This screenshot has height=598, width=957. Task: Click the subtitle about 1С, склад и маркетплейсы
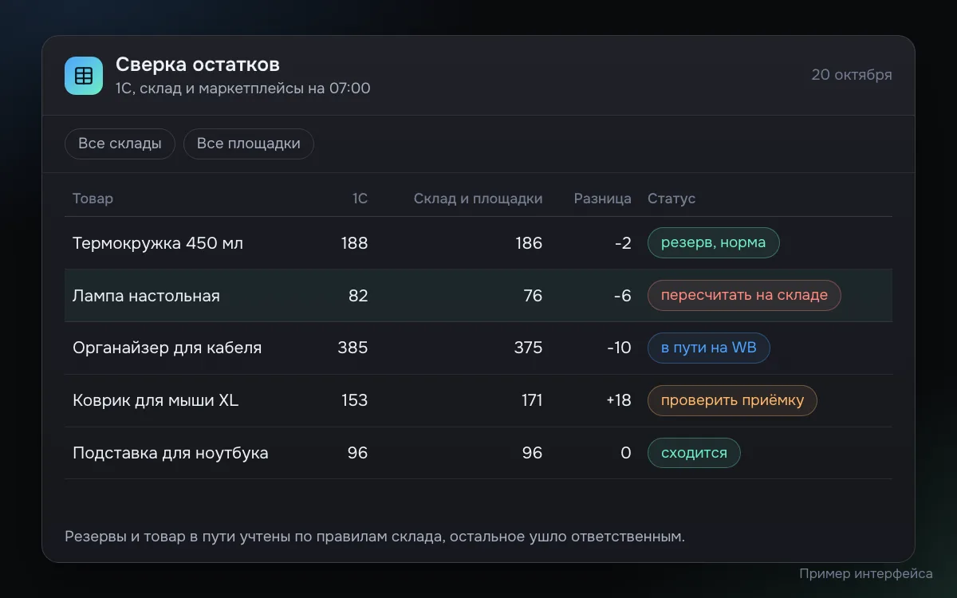[x=243, y=89]
